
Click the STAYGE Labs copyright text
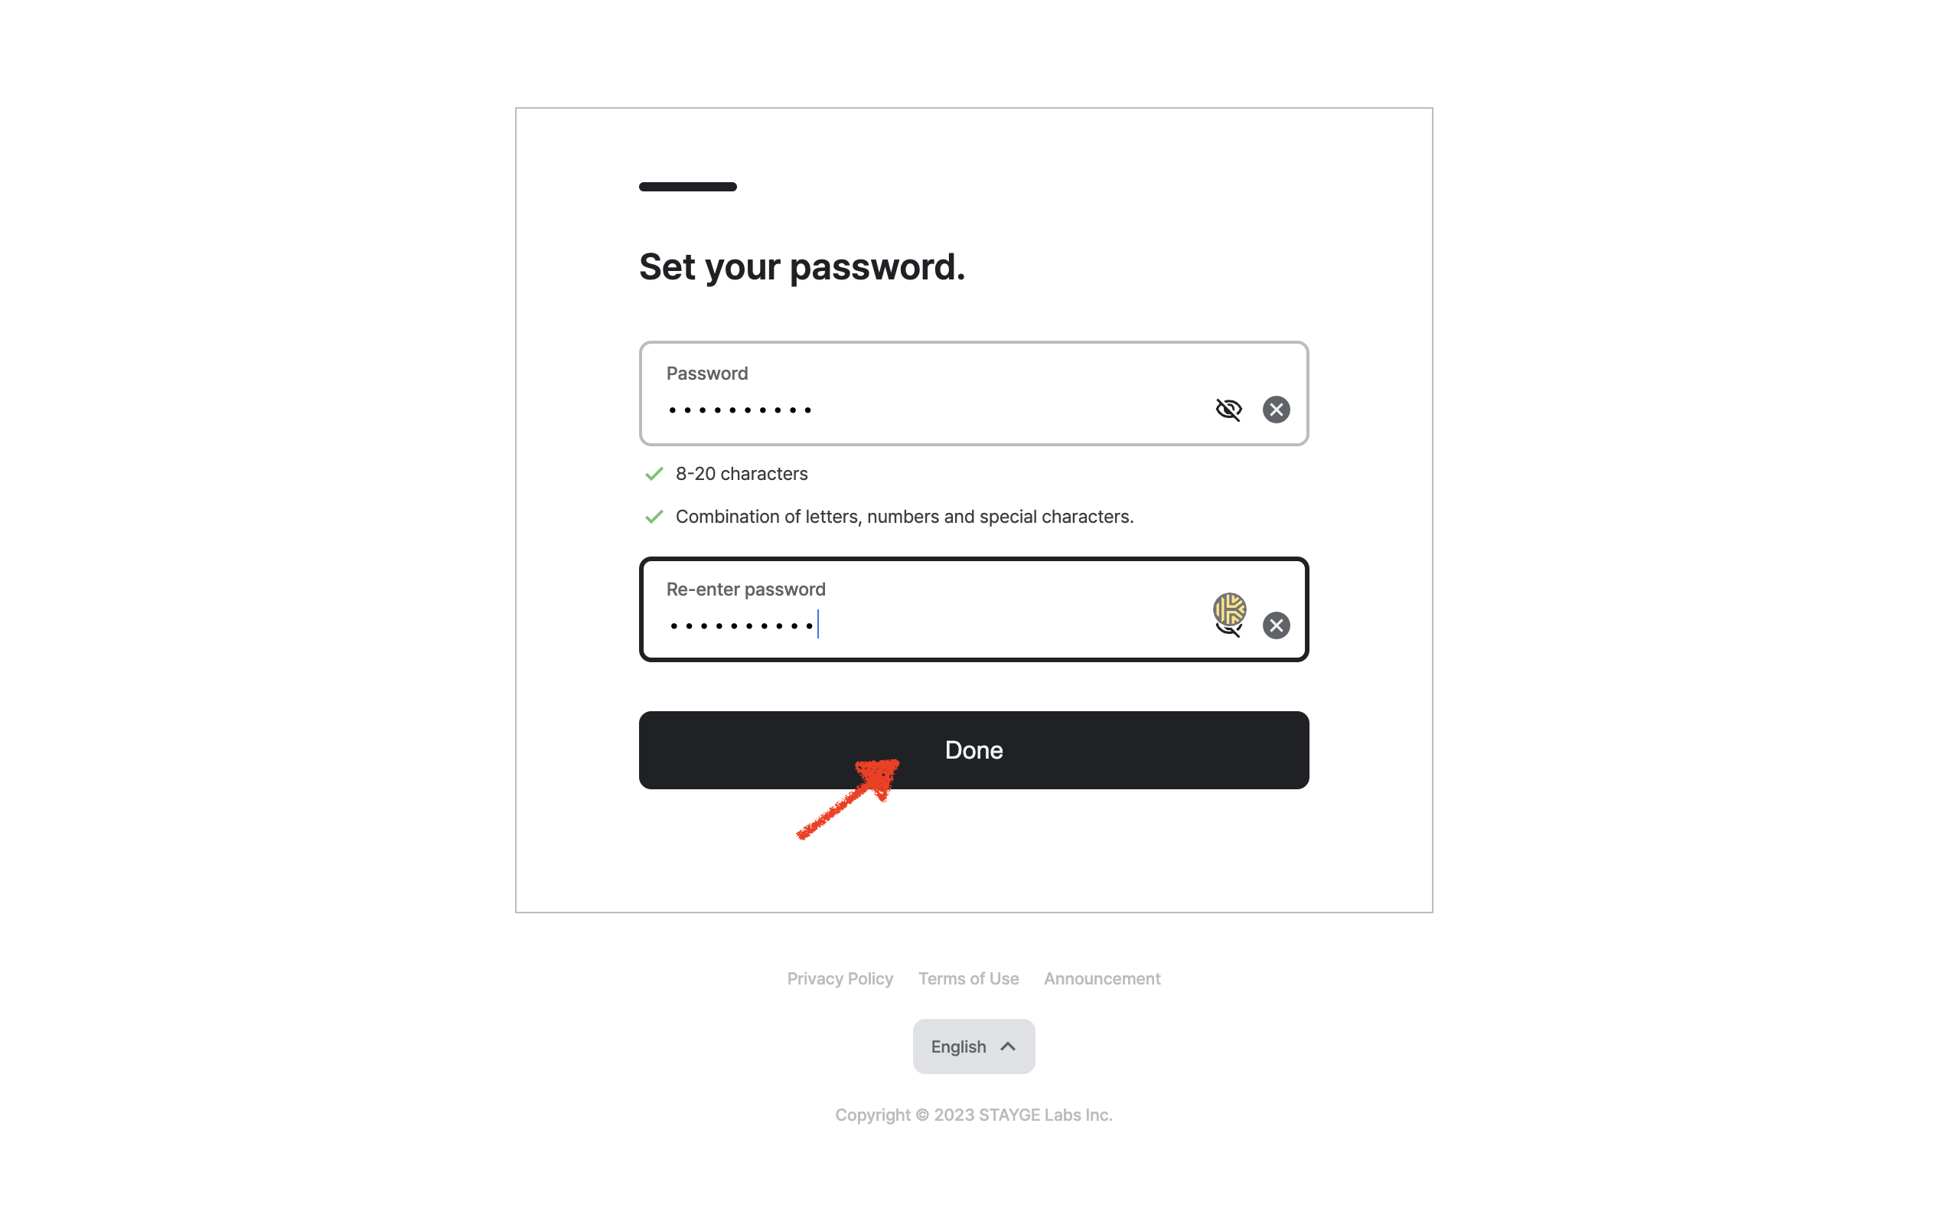tap(973, 1115)
